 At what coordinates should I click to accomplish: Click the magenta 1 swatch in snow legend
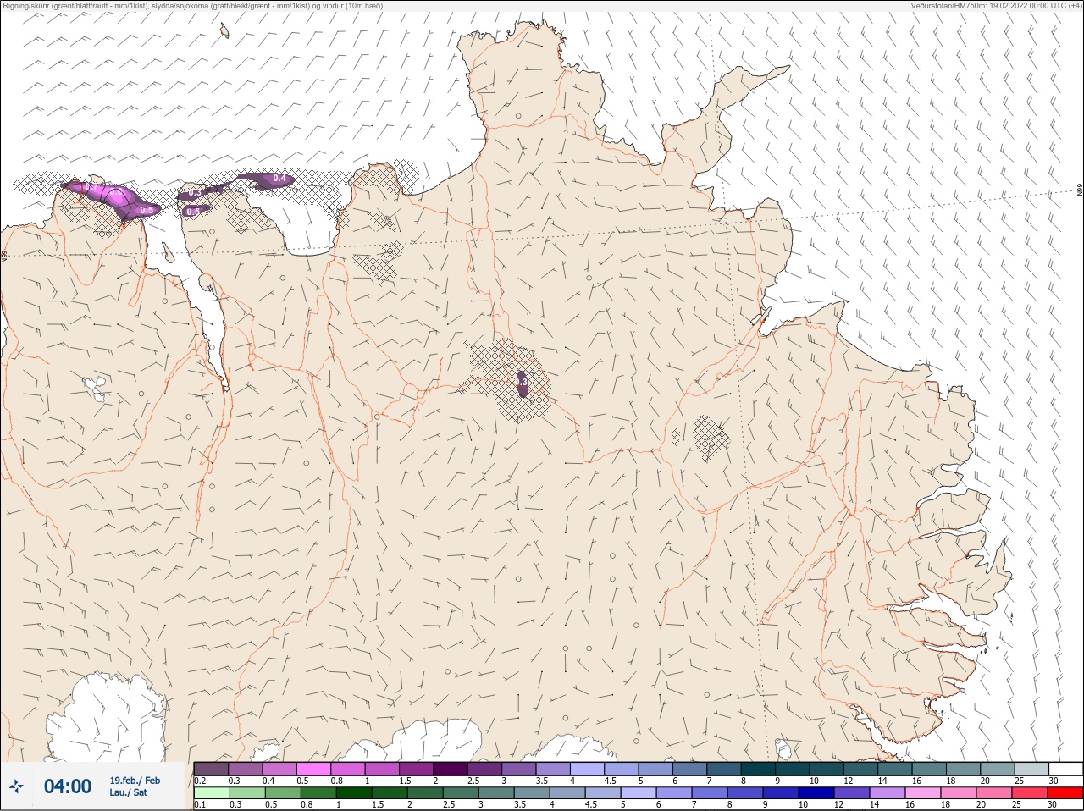[382, 769]
